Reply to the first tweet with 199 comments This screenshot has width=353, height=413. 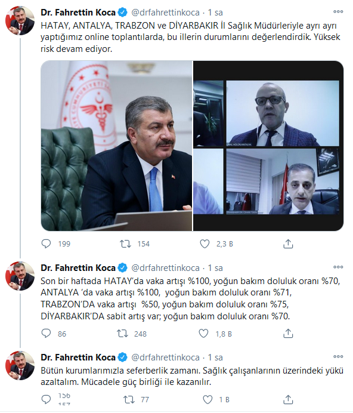click(x=46, y=244)
